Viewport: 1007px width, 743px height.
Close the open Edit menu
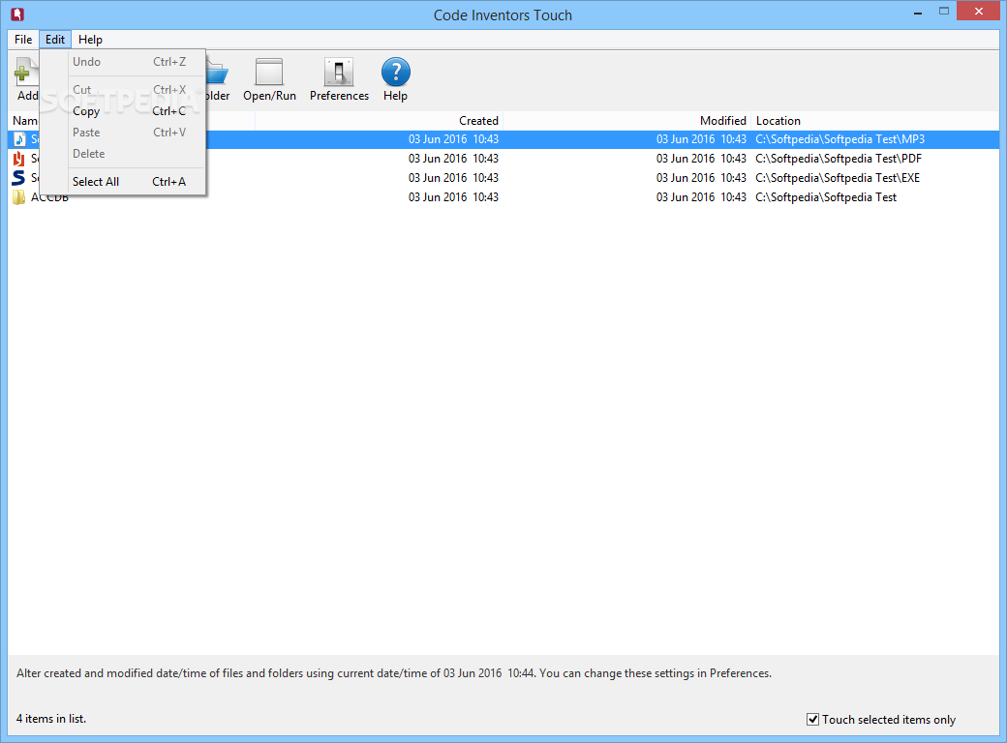[54, 39]
